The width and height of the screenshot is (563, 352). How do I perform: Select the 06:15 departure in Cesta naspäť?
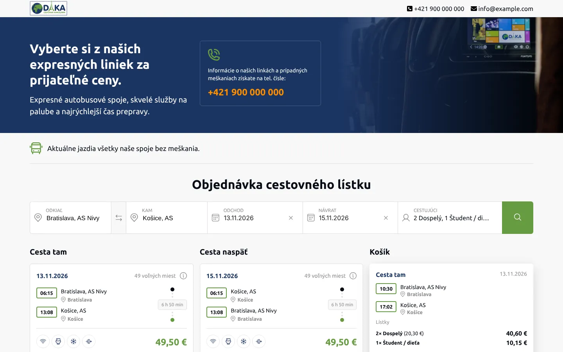click(217, 293)
